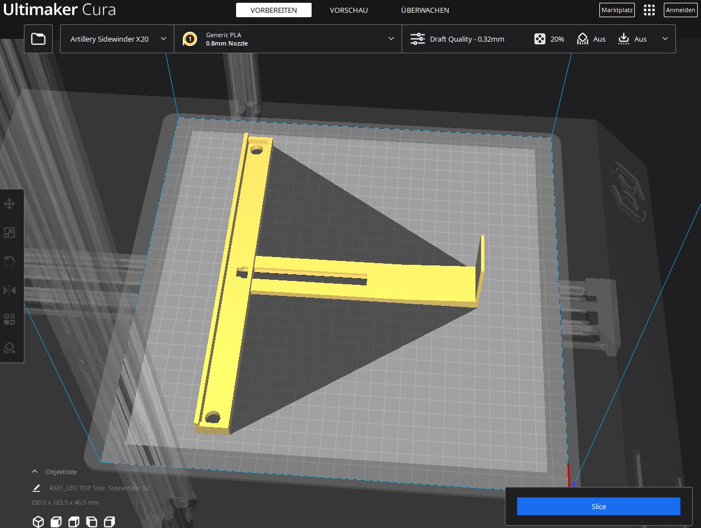Open the Per Model Settings tool

point(9,319)
